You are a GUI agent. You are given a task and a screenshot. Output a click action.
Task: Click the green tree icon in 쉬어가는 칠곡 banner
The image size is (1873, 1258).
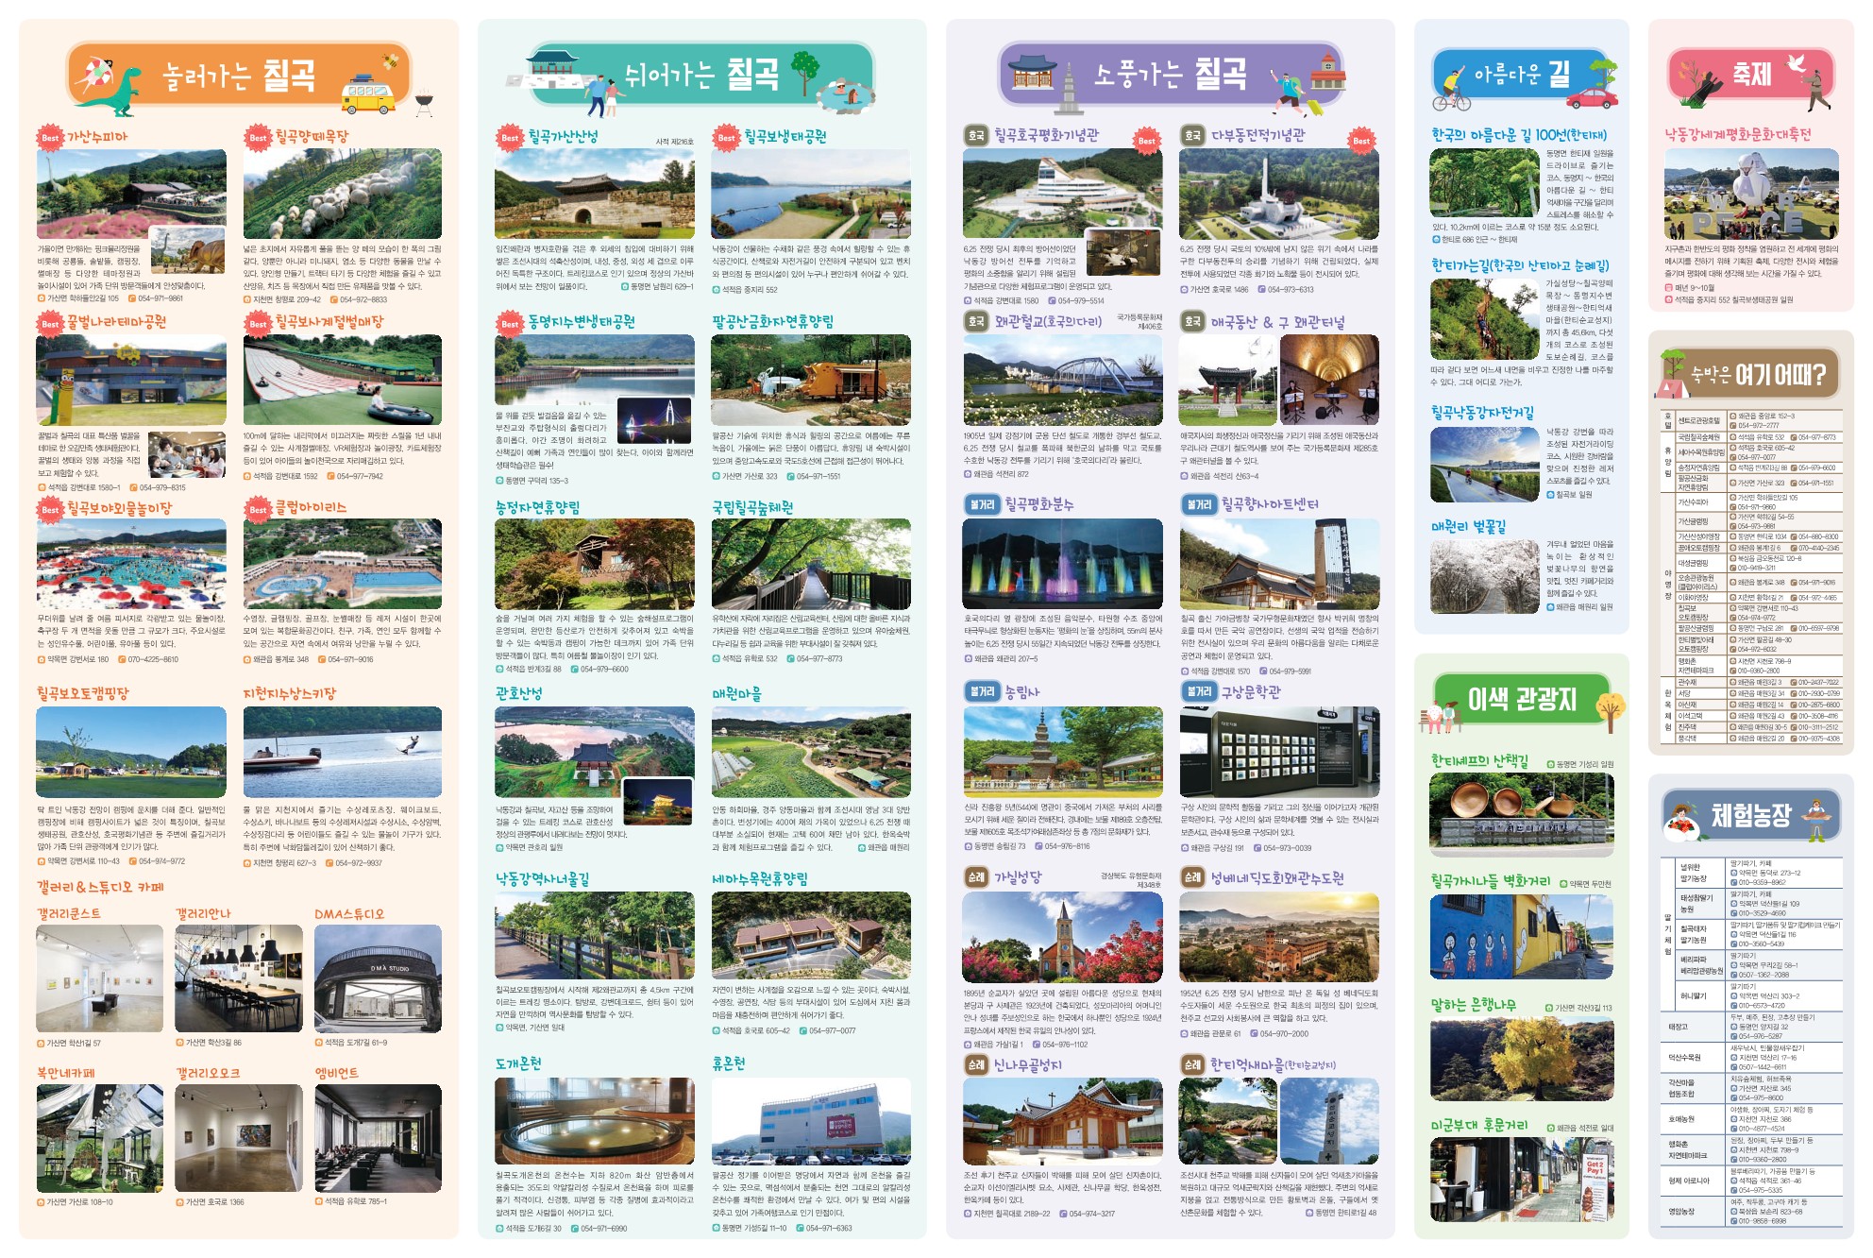coord(804,70)
